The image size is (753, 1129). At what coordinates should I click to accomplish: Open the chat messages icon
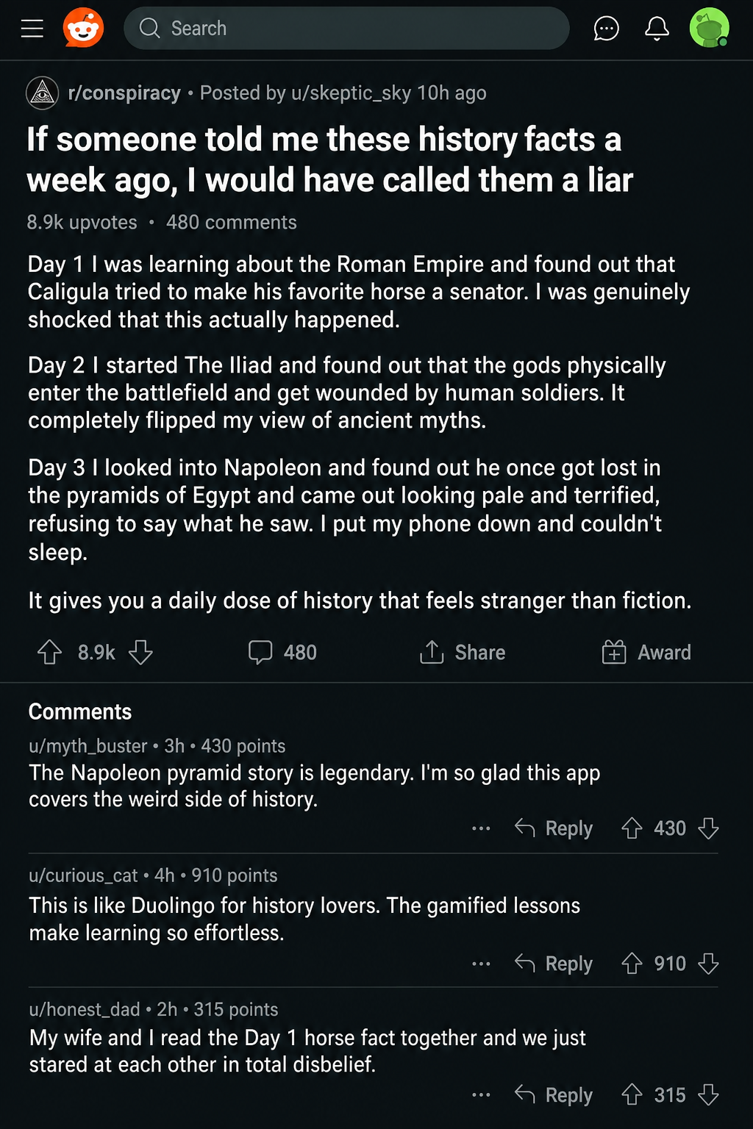coord(606,29)
